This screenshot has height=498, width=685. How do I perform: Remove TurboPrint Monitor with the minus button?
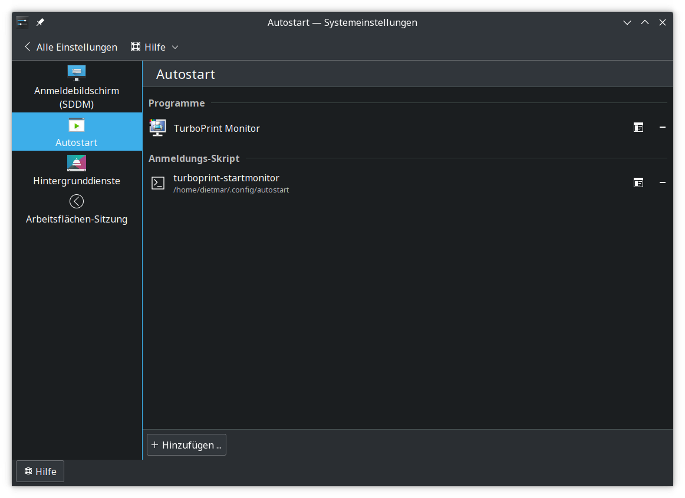point(662,127)
